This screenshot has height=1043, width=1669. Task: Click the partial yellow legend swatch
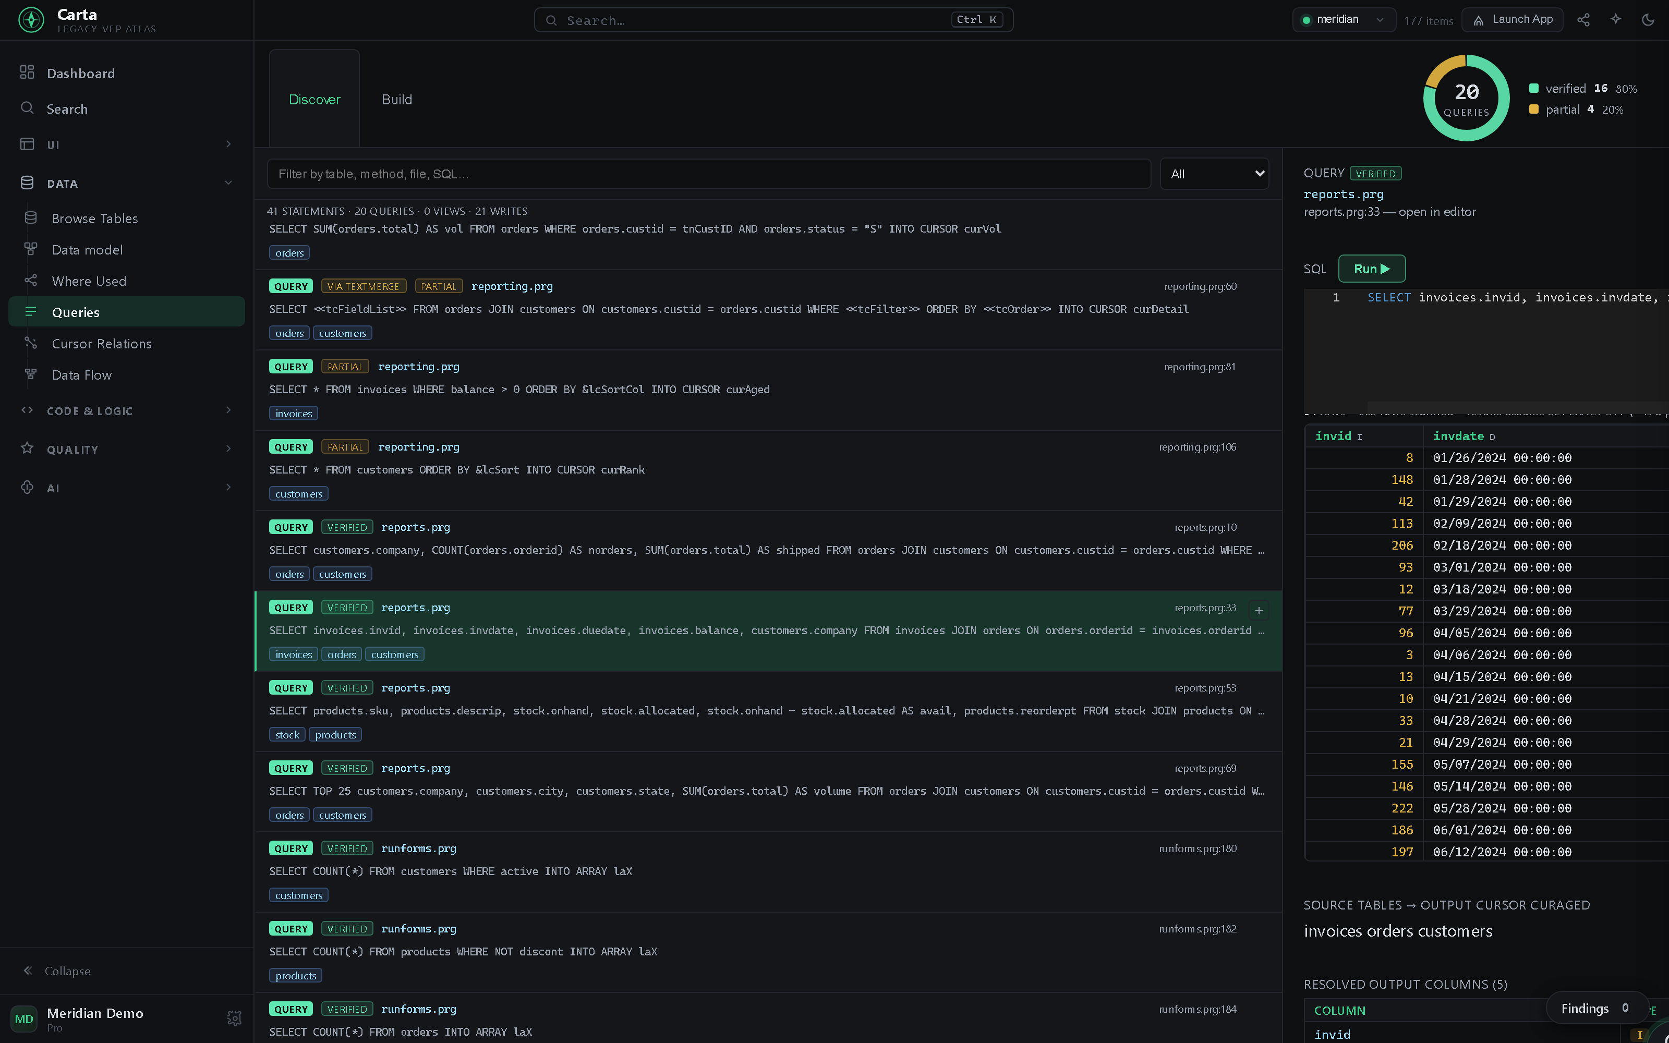coord(1534,109)
